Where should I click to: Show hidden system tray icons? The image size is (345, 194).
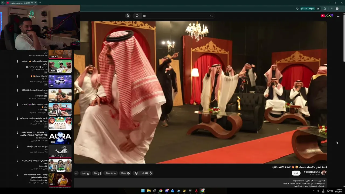(x=314, y=191)
